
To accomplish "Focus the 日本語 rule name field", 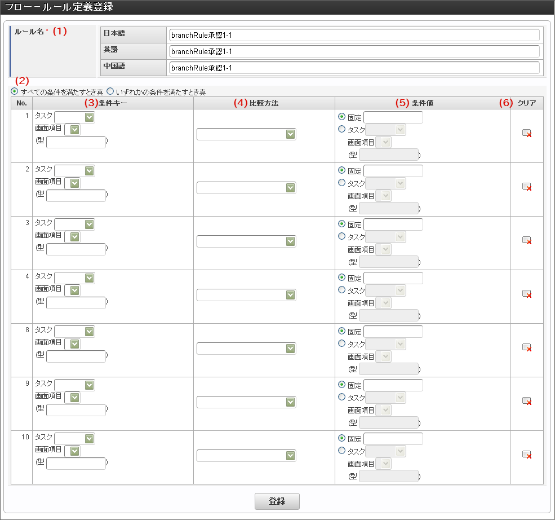I will (354, 35).
